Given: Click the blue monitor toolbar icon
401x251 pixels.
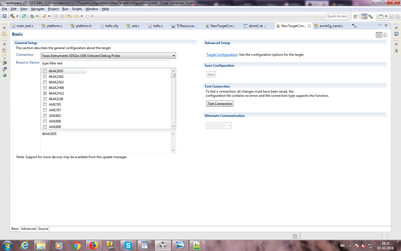Looking at the screenshot, I should (x=4, y=16).
